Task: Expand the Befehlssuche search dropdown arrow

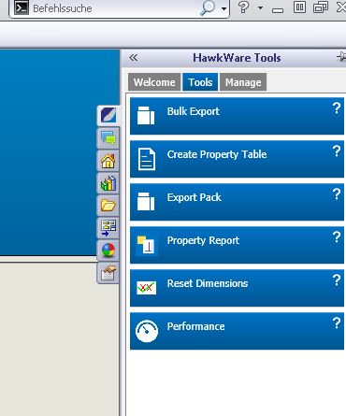Action: pos(223,8)
